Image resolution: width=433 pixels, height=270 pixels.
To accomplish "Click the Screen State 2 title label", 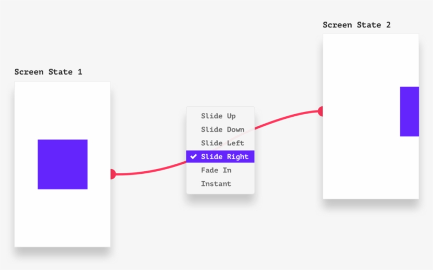I will point(356,25).
